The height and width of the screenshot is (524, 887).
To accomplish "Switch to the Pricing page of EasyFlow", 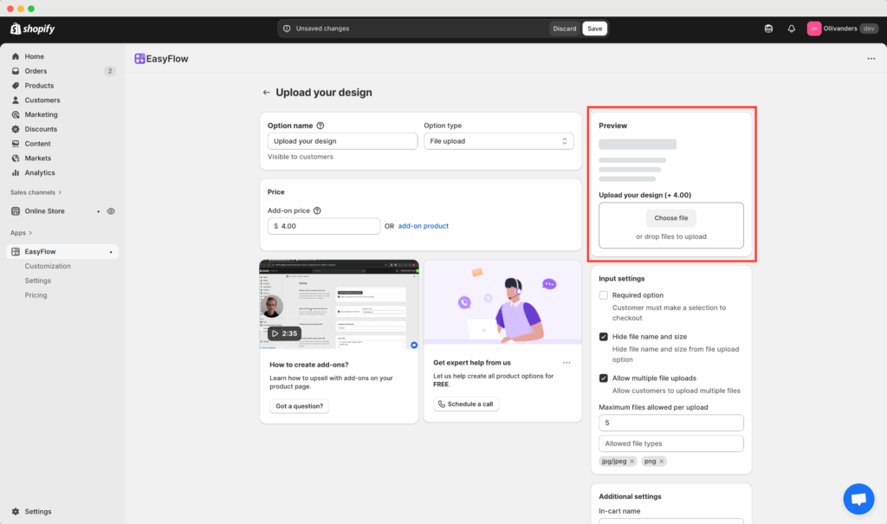I will click(36, 294).
